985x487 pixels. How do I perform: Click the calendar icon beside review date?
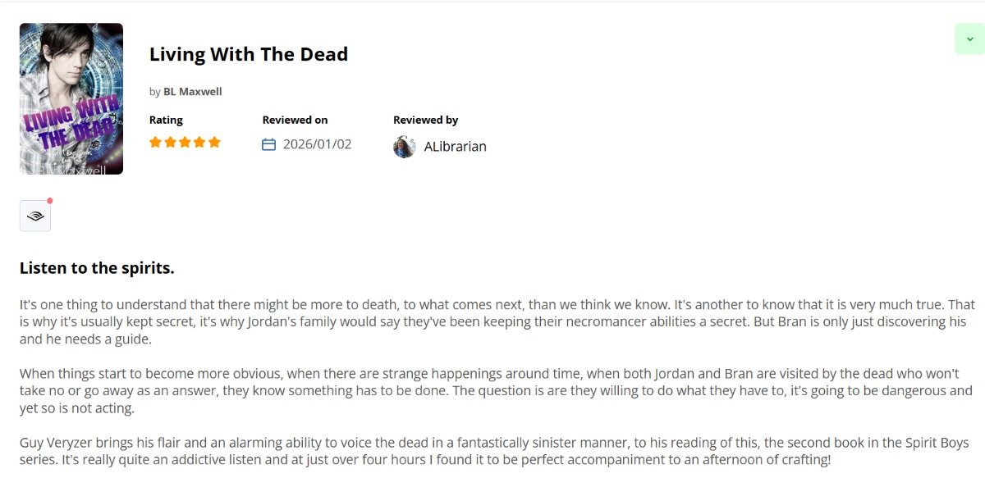click(x=268, y=145)
